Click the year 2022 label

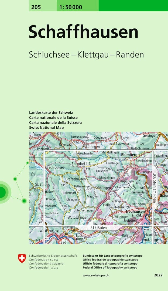pyautogui.click(x=158, y=275)
